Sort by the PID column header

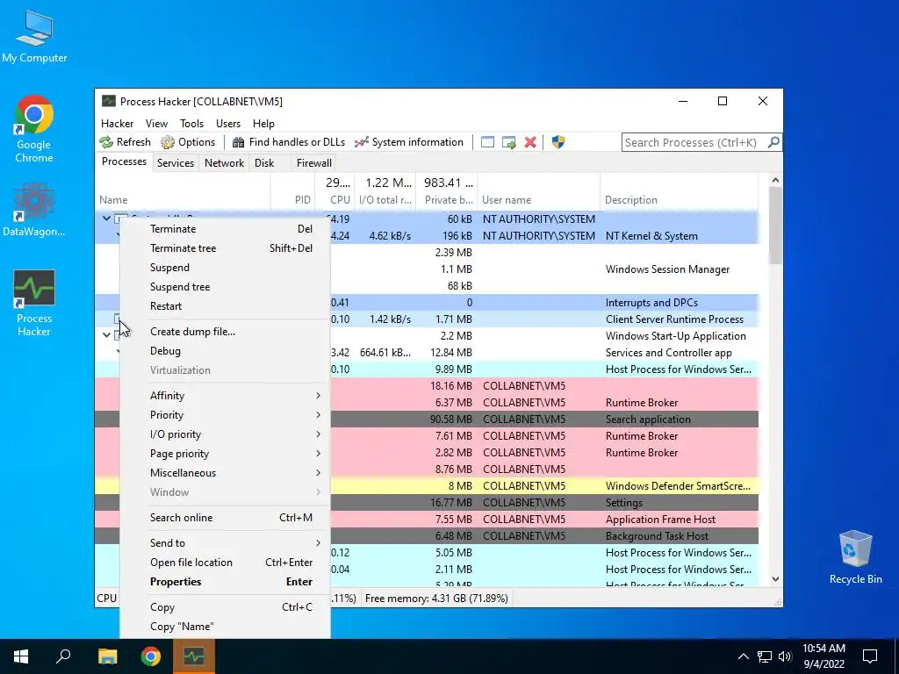(292, 192)
